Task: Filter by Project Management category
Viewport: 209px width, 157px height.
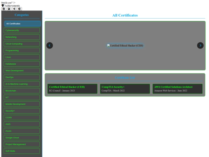Action: point(22,144)
